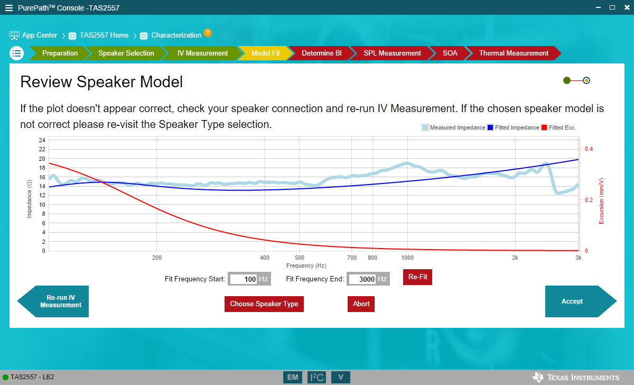Toggle Fitted Impedance legend entry
Screen dimensions: 634x385
514,127
